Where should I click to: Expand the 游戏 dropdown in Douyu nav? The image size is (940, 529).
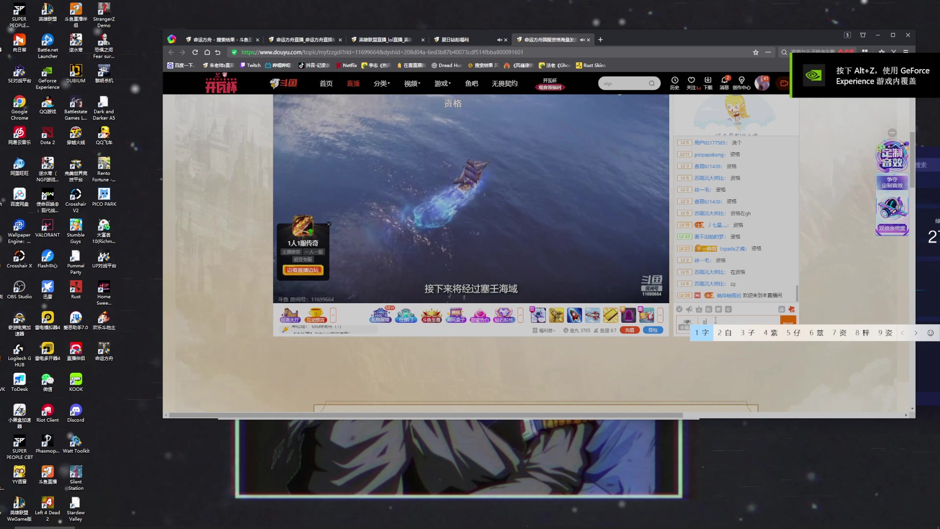point(442,83)
